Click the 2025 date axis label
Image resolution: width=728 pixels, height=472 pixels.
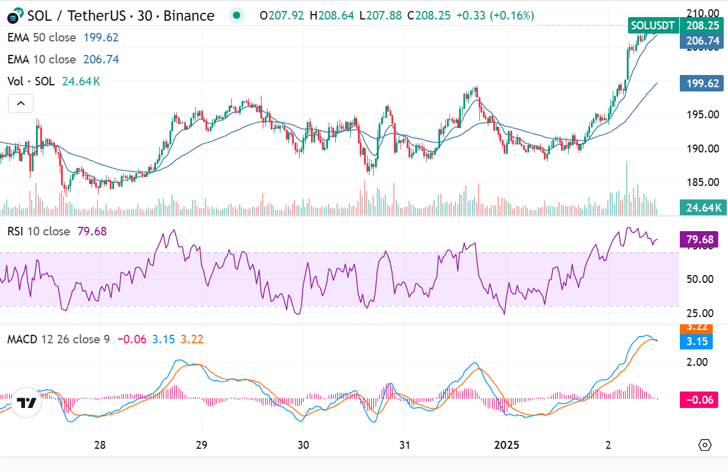507,445
